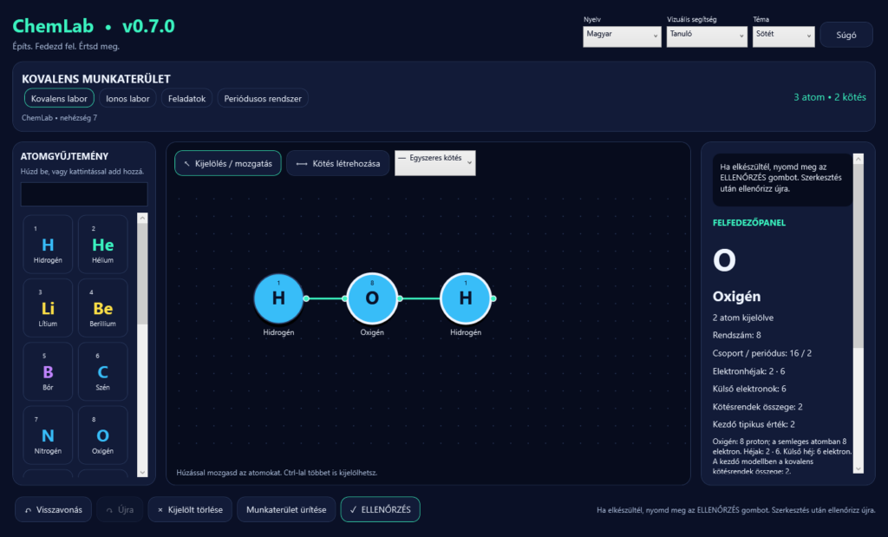Undo with the Visszavonás button
Screen dimensions: 888x537
(53, 509)
